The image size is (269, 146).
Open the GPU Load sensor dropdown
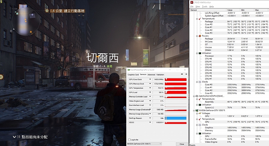[x=150, y=92]
